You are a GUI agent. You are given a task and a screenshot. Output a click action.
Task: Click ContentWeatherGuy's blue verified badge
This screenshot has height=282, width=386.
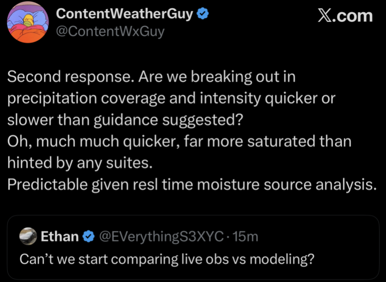[202, 14]
